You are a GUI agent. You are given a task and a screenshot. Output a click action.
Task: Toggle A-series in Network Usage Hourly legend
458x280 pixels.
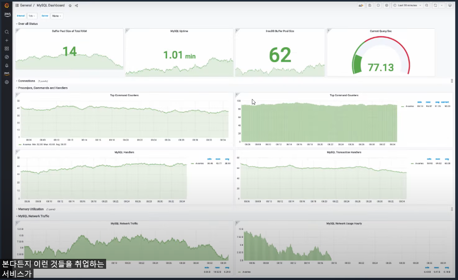(x=246, y=272)
